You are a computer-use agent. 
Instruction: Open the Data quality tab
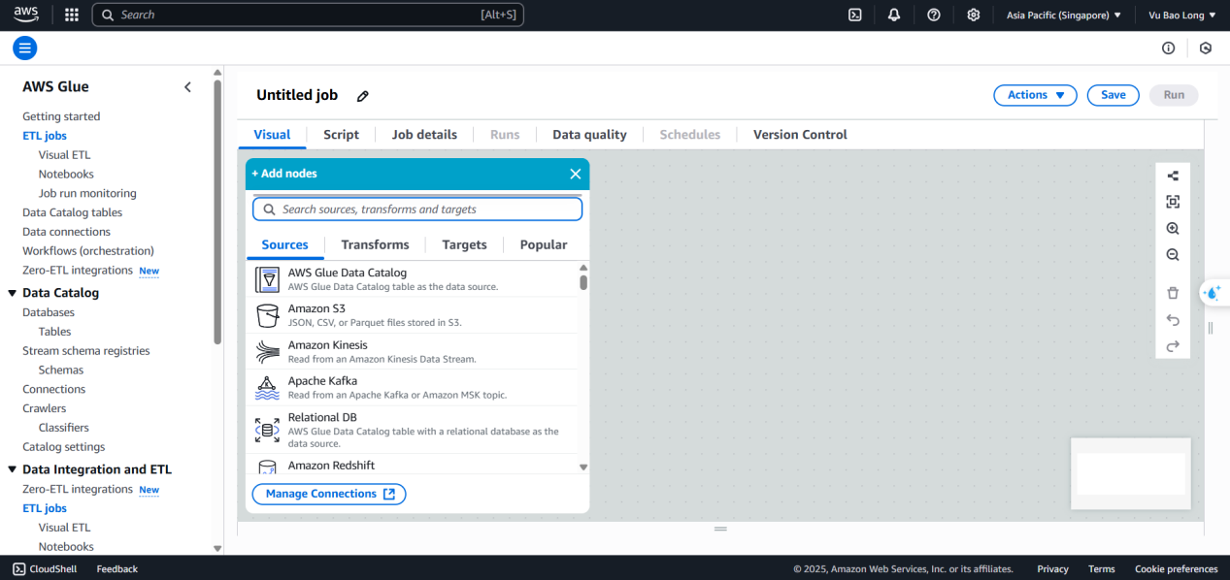tap(589, 135)
